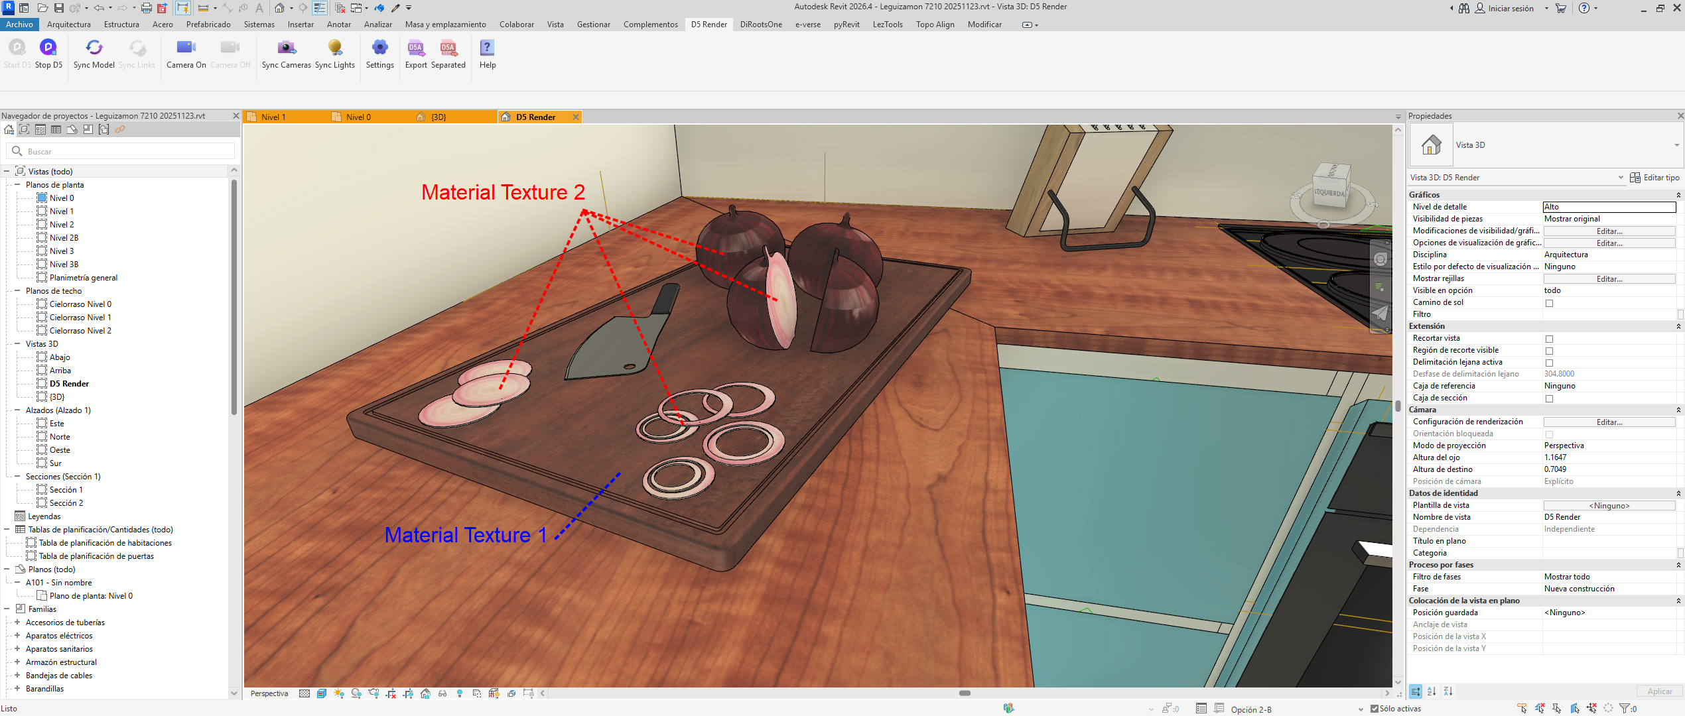This screenshot has height=716, width=1685.
Task: Click the Sync Cameras icon
Action: [286, 48]
